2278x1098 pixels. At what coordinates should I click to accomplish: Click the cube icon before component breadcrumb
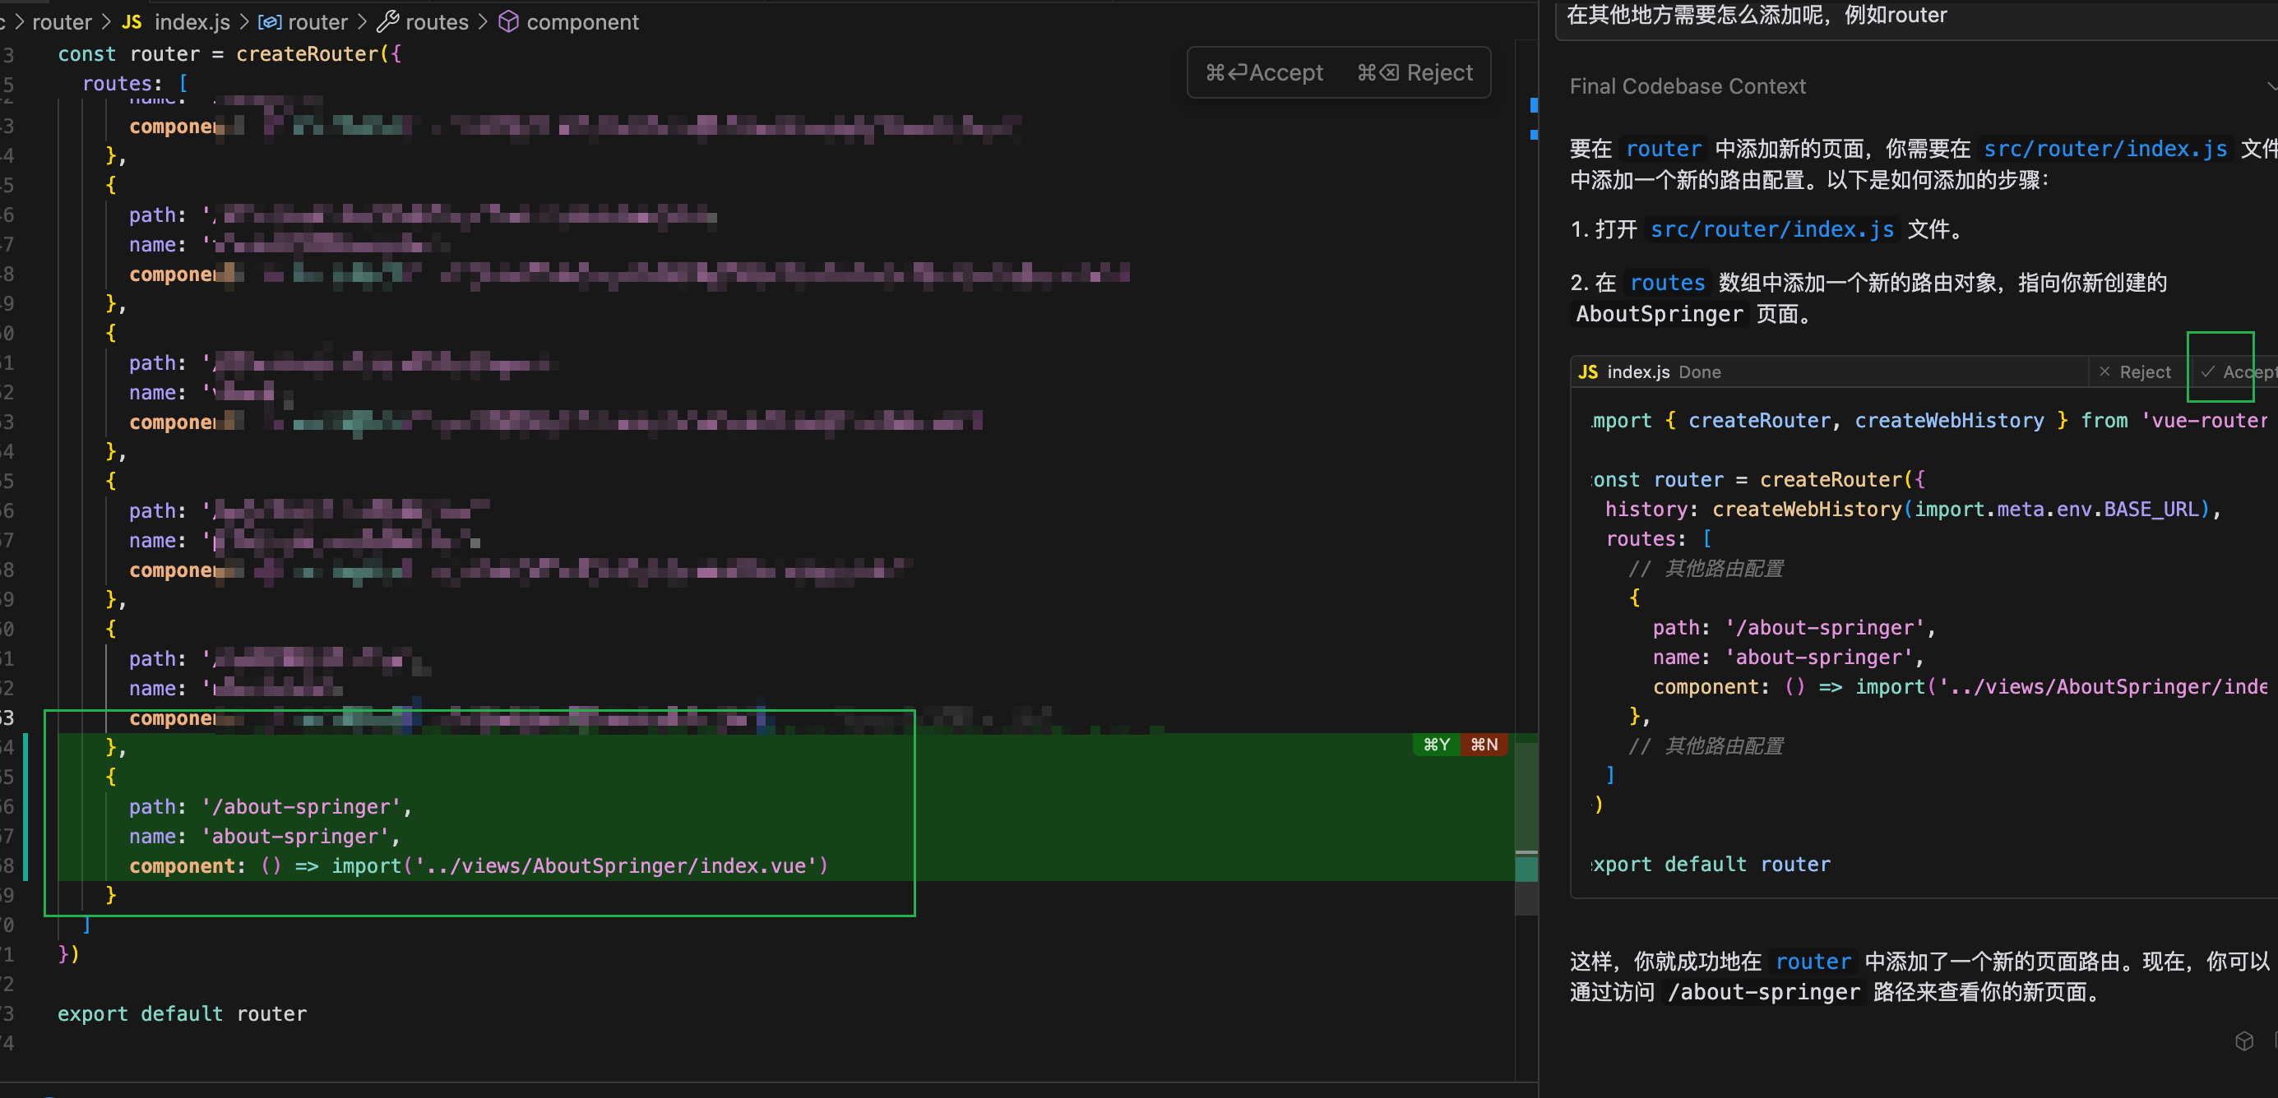(x=508, y=22)
